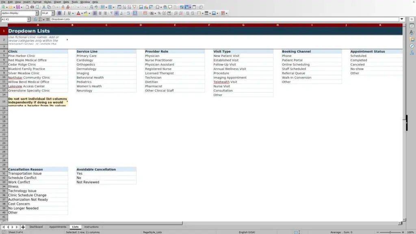Click the English (USA) language status
Viewport: 416px width, 234px height.
[x=247, y=232]
